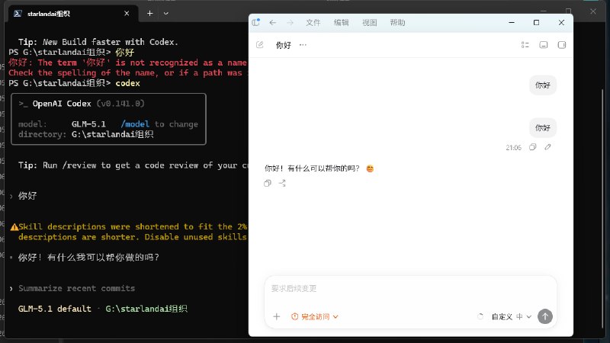
Task: Go forward using the right arrow
Action: coord(290,23)
